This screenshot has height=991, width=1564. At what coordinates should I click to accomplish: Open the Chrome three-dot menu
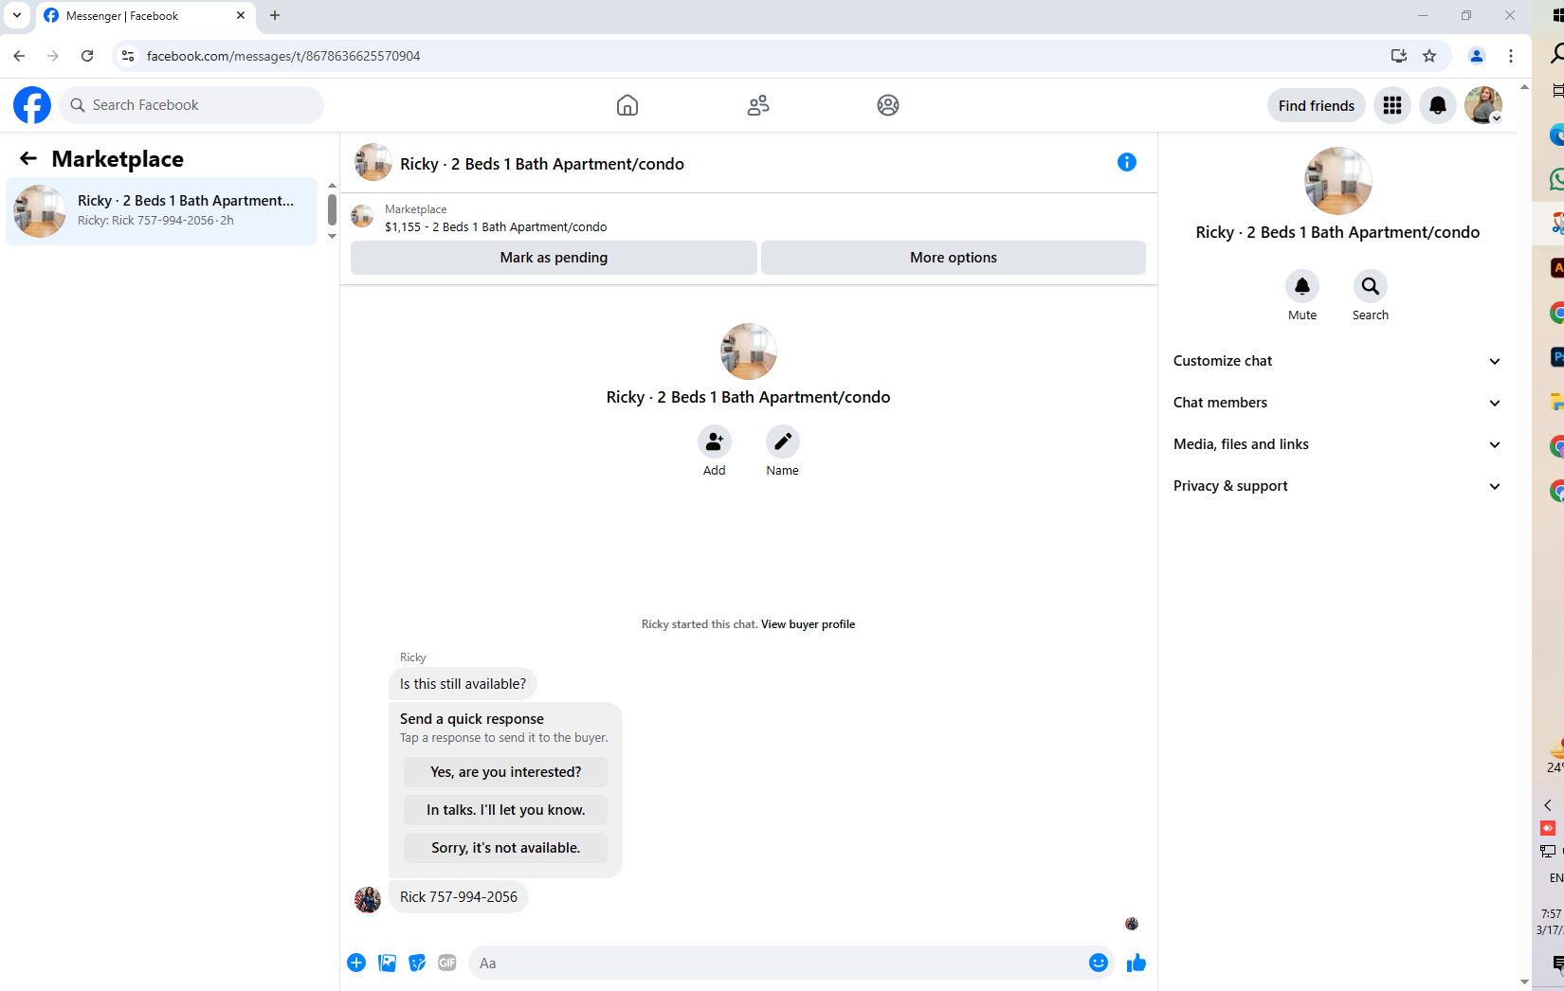[1511, 56]
